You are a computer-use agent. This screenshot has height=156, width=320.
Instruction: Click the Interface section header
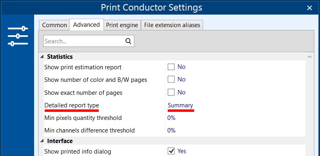[x=60, y=141]
